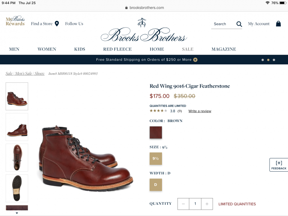Select width D option
Viewport: 288px width, 216px height.
point(156,185)
